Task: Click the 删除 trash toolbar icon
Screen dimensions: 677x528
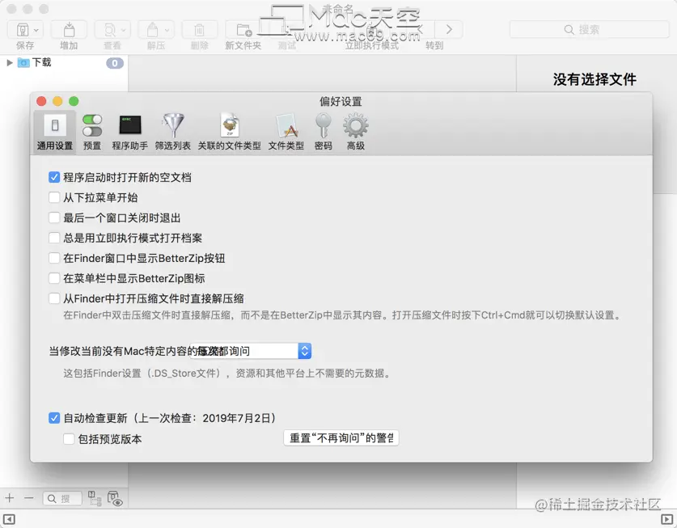Action: click(200, 30)
